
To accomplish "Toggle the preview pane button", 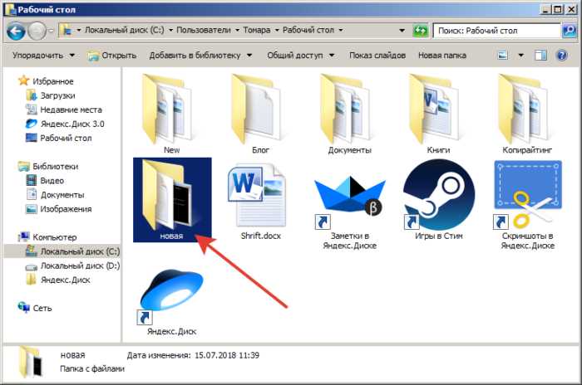I will tap(540, 56).
